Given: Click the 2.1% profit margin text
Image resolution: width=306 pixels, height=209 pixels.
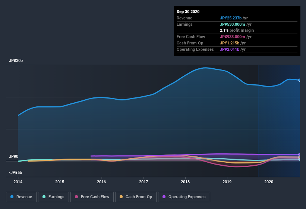Looking at the screenshot, I should 237,30.
